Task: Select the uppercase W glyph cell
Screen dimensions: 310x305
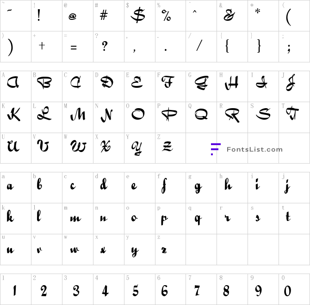Action: [x=78, y=148]
